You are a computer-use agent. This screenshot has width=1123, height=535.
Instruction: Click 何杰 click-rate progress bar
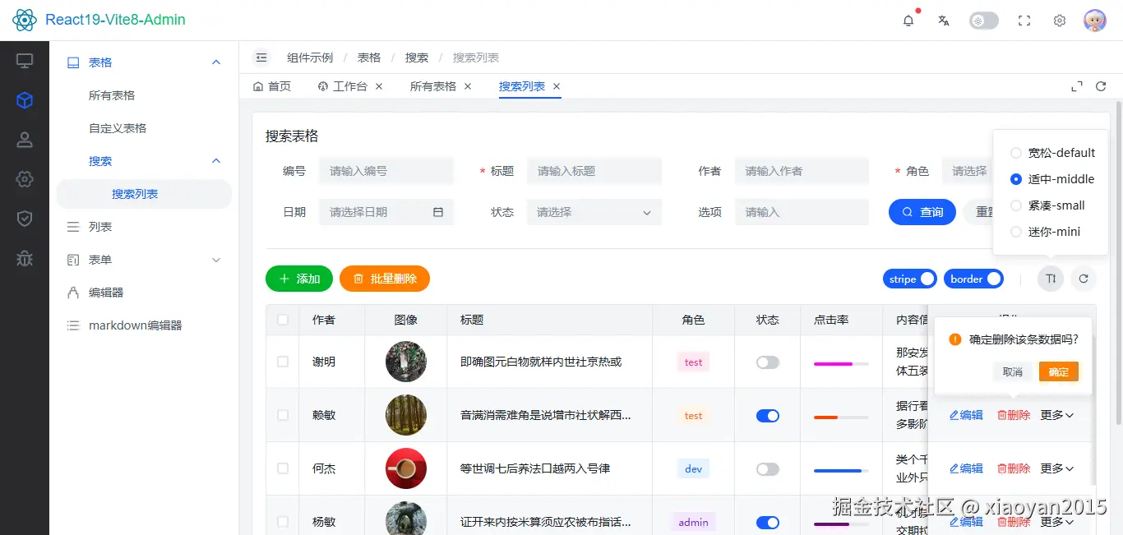[x=841, y=470]
